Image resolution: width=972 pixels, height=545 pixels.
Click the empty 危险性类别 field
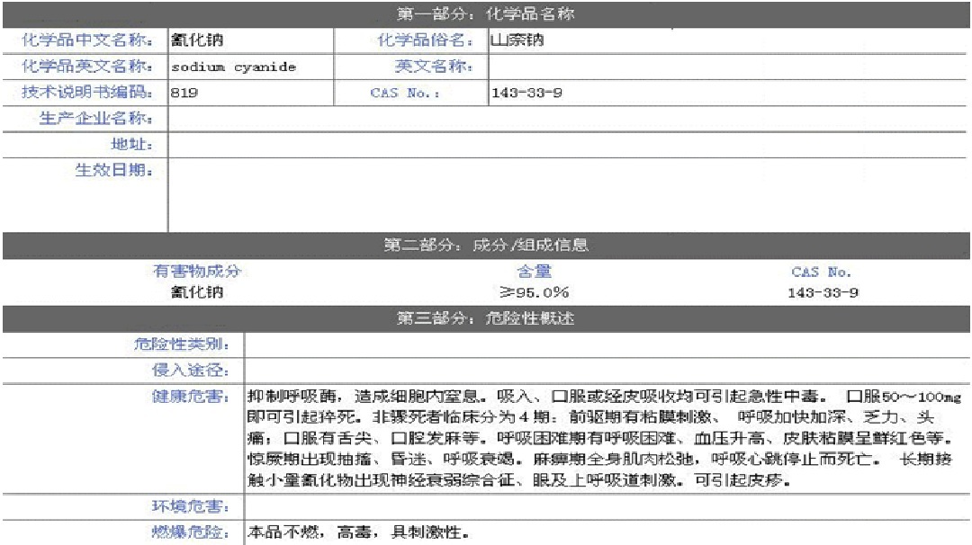click(607, 344)
